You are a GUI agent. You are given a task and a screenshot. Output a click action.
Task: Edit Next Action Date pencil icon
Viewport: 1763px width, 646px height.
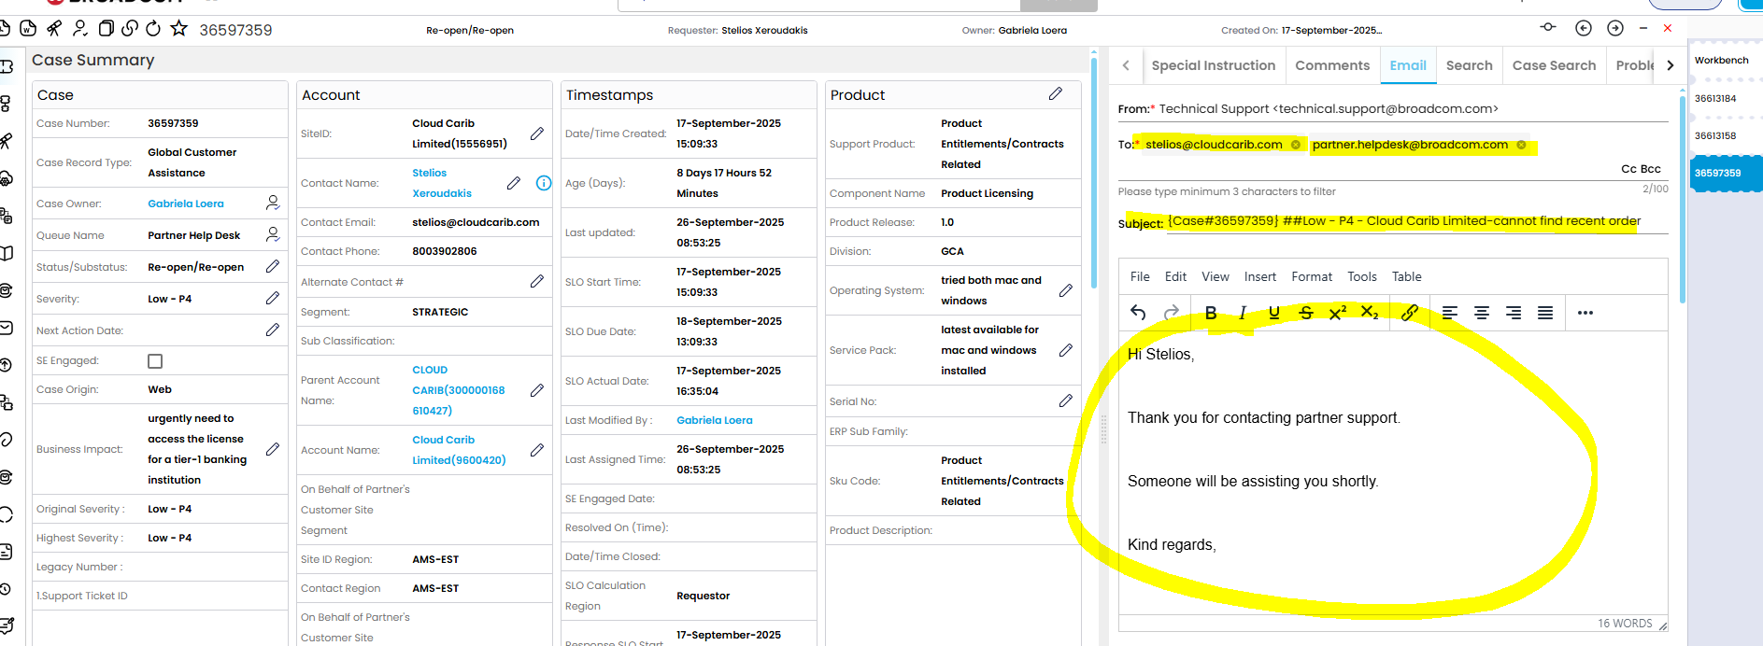coord(273,330)
